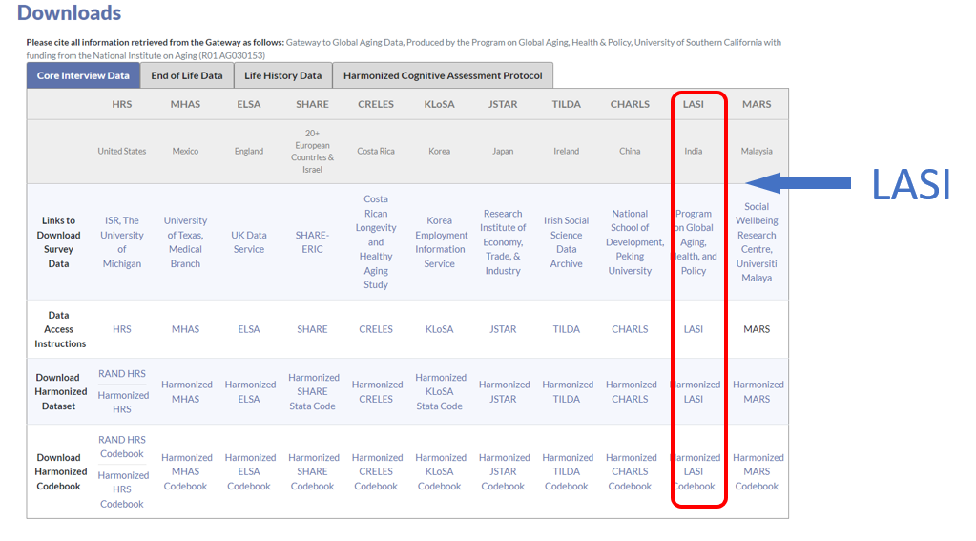The width and height of the screenshot is (976, 541).
Task: Open Costa Rican Longevity and Healthy Aging Study
Action: (376, 241)
